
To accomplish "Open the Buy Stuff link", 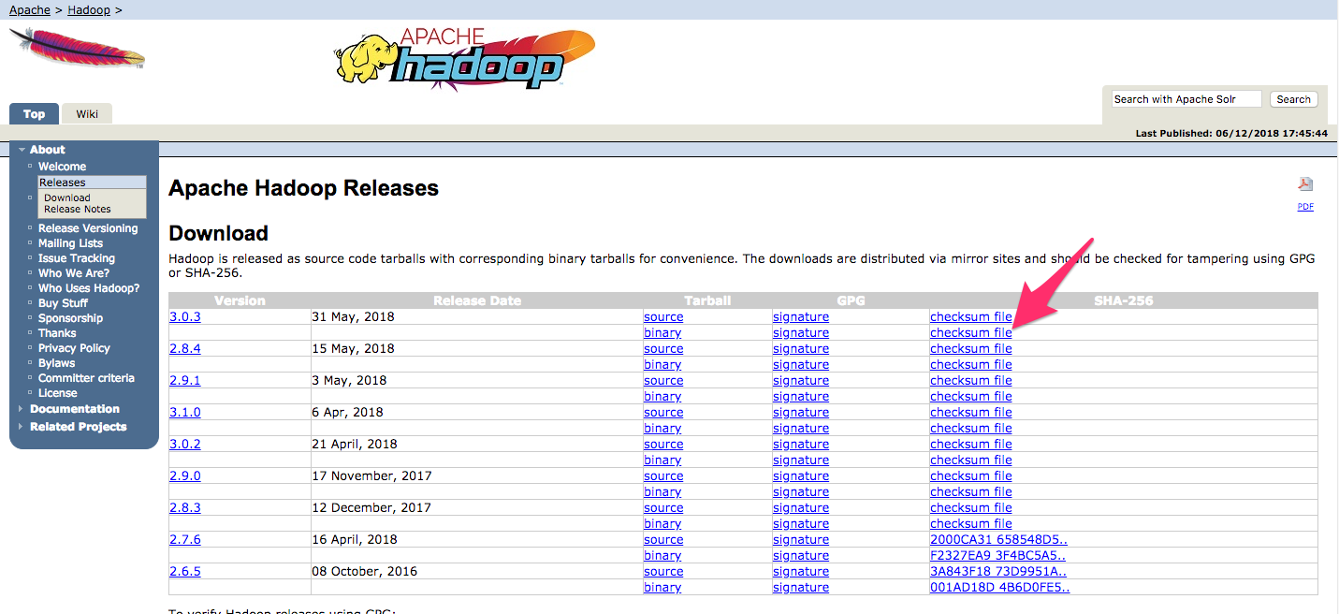I will 63,303.
